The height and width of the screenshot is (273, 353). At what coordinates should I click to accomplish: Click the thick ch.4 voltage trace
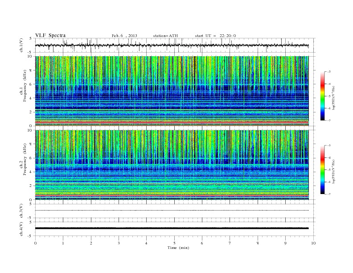(172, 228)
